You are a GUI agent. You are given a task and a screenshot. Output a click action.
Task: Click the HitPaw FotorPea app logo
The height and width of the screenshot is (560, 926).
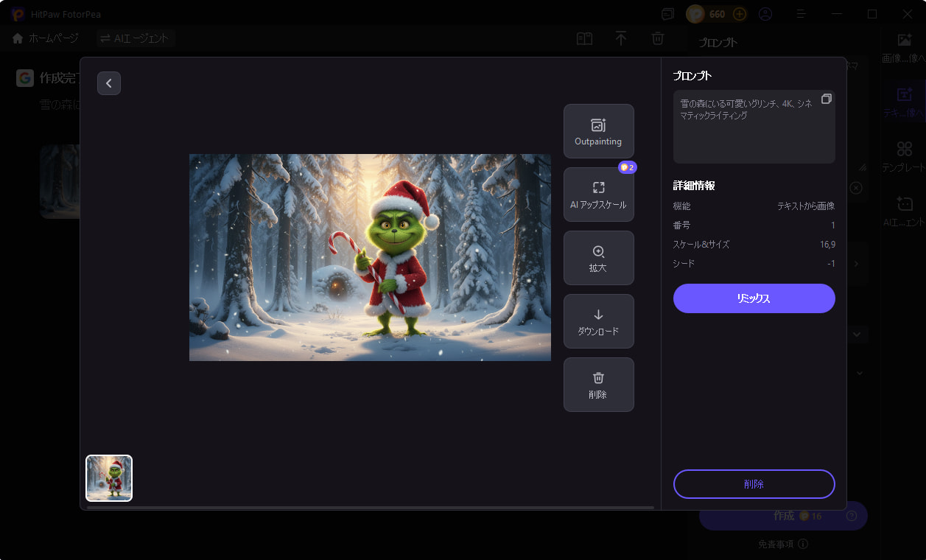click(18, 14)
